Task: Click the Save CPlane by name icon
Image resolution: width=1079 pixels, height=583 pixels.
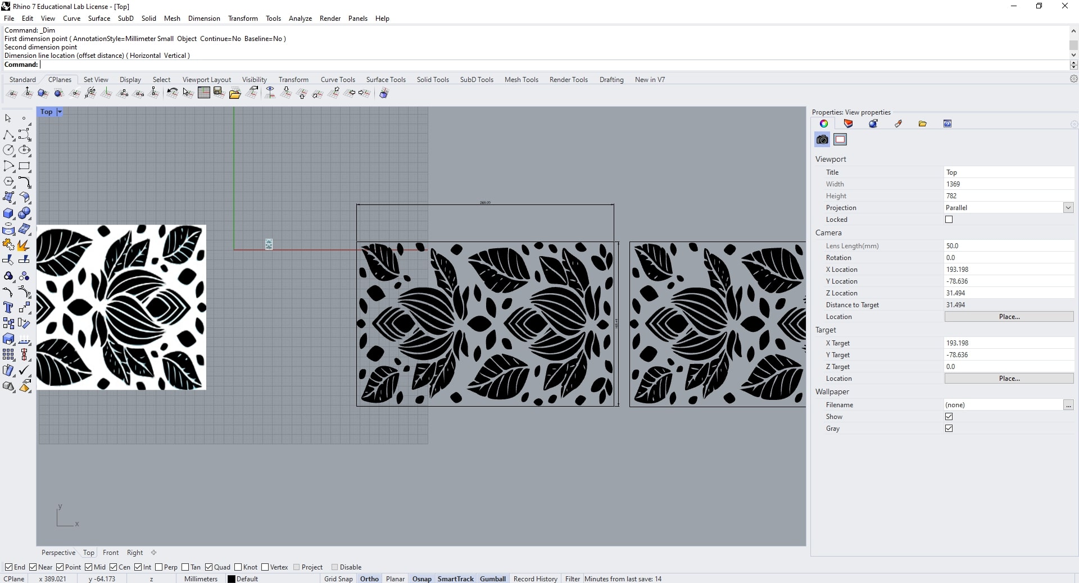Action: pyautogui.click(x=219, y=93)
